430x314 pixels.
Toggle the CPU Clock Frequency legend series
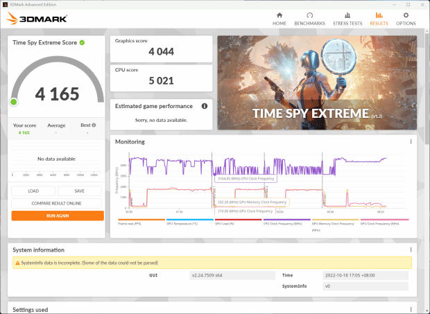[x=286, y=222]
